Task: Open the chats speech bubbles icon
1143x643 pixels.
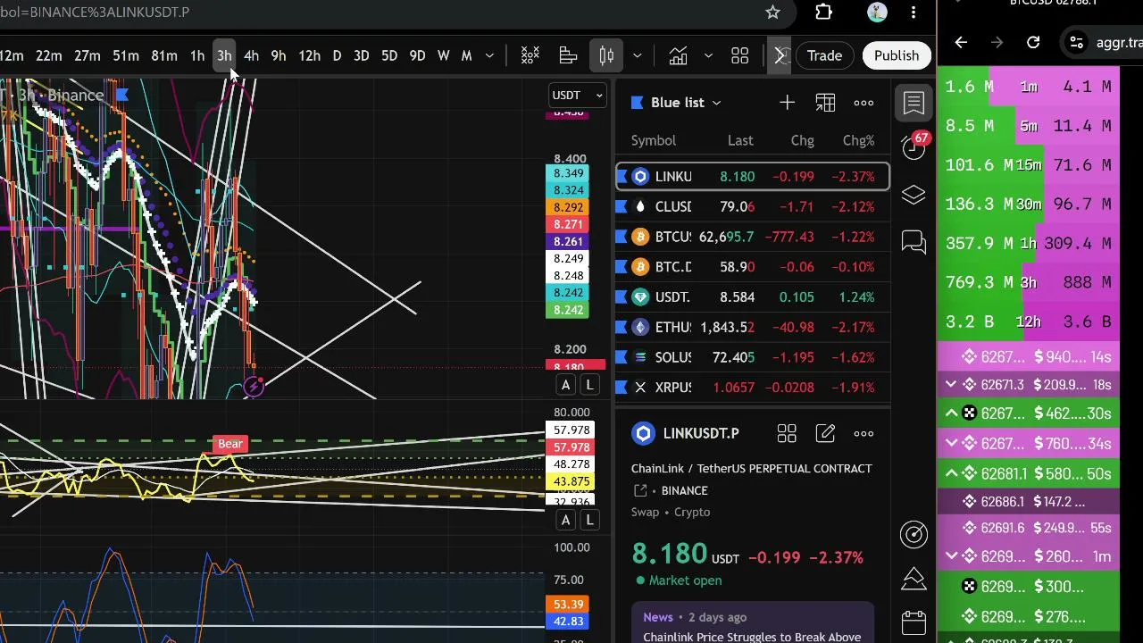Action: pos(914,242)
